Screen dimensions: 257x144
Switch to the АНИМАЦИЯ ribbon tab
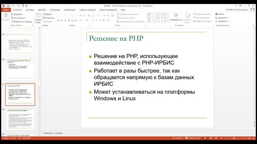coord(69,10)
